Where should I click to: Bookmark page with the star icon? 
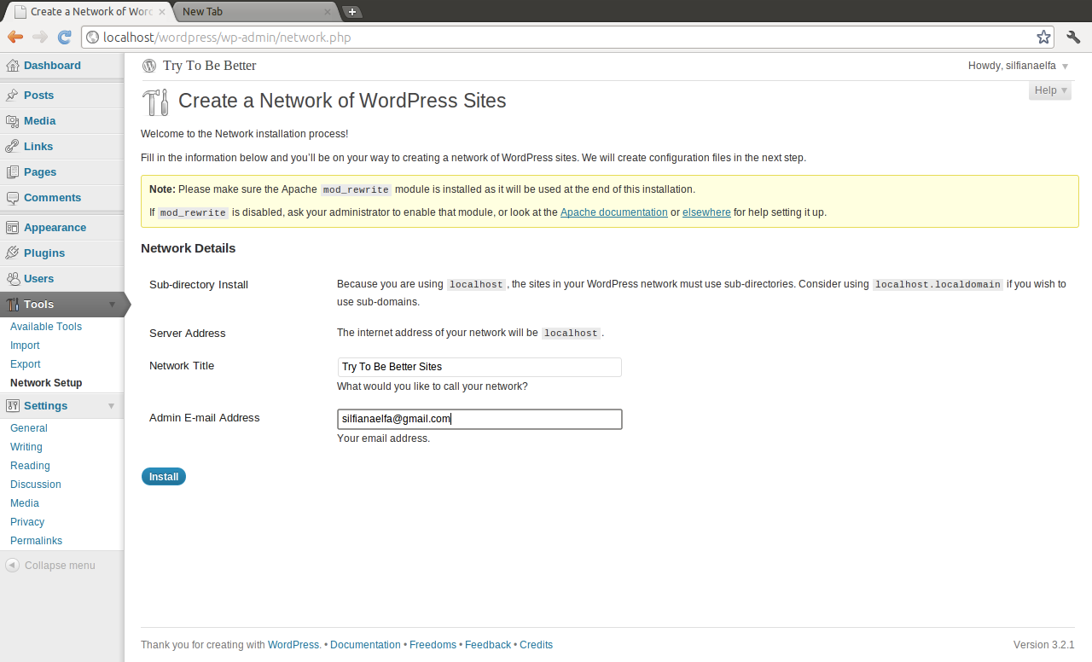pyautogui.click(x=1043, y=37)
